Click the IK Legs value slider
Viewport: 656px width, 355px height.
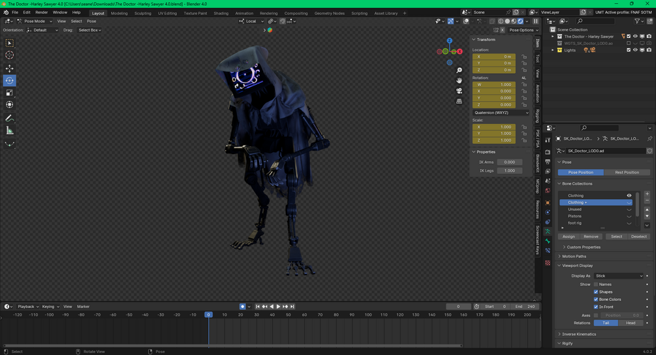(509, 170)
